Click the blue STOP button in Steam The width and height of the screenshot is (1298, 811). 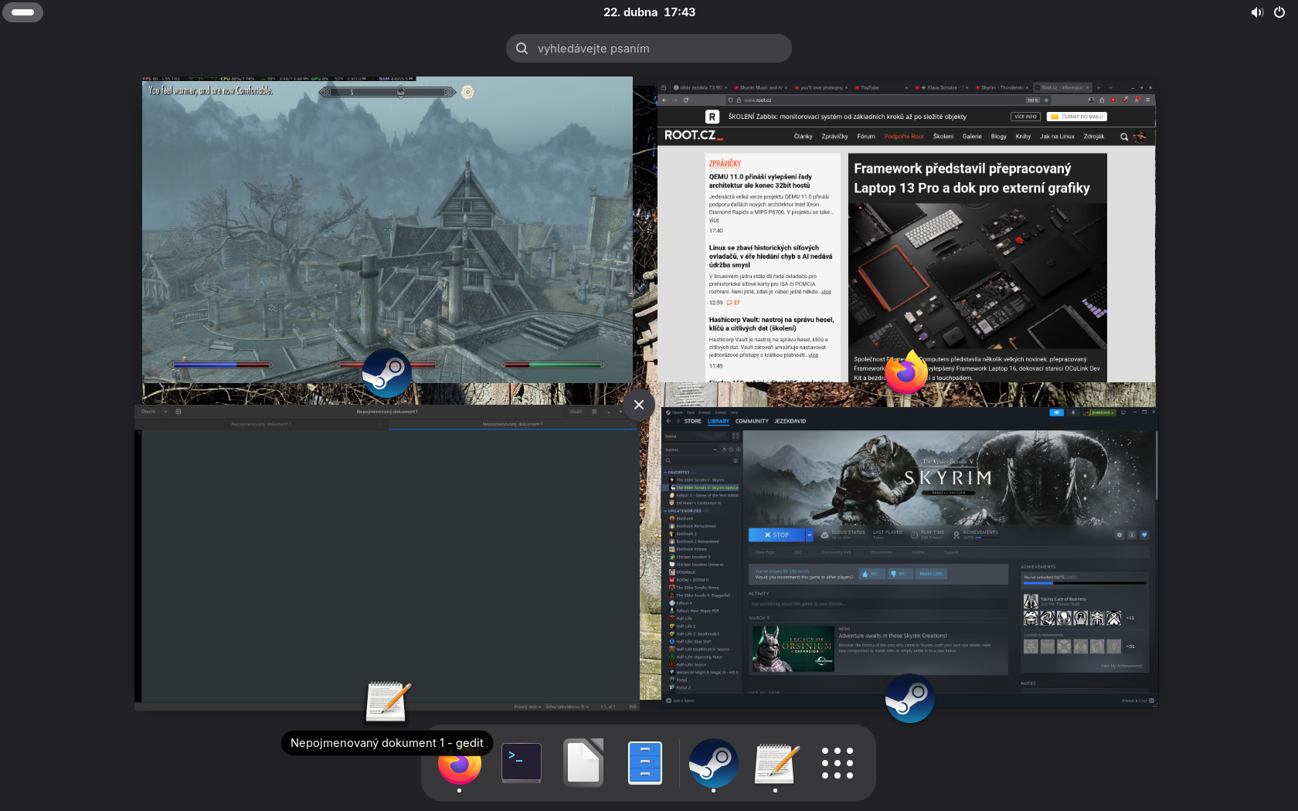776,534
